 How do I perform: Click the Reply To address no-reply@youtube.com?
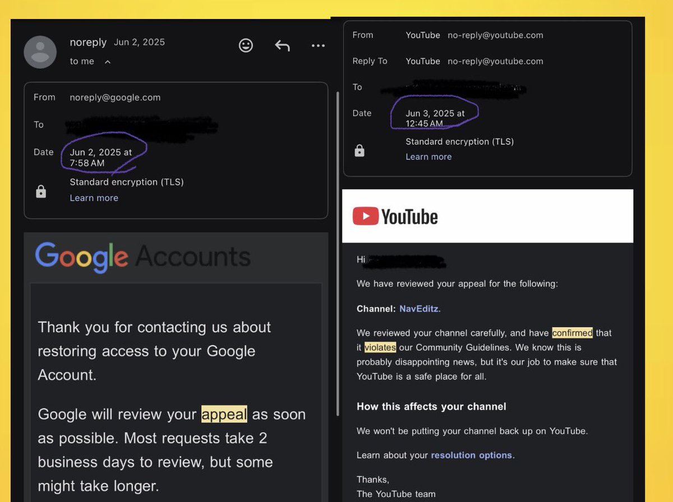[495, 62]
